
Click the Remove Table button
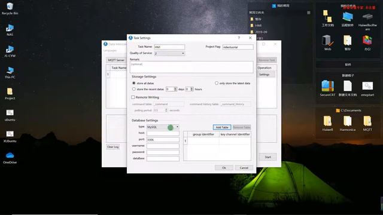point(242,127)
